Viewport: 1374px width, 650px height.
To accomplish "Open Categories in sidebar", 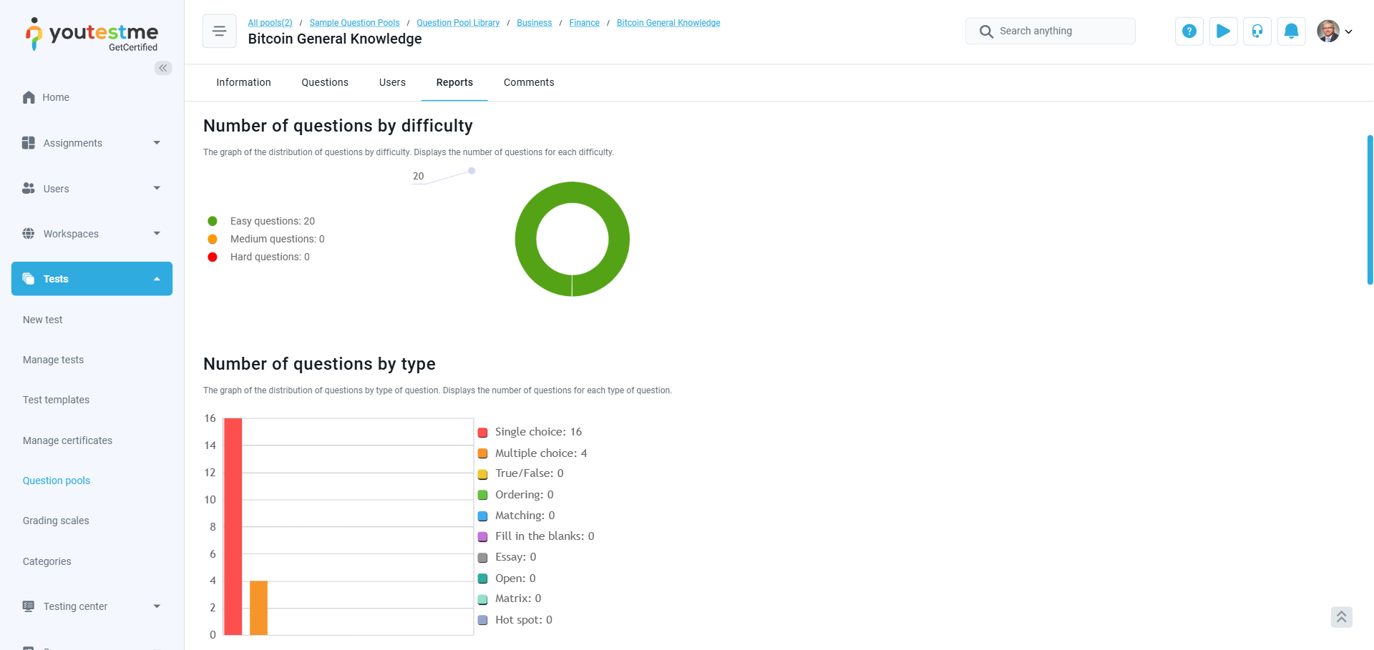I will pyautogui.click(x=47, y=561).
